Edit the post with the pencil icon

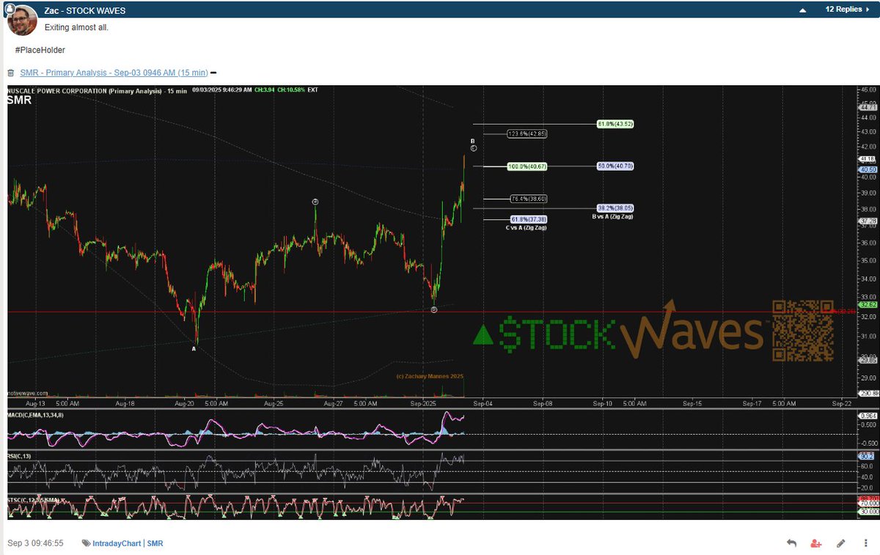point(841,543)
